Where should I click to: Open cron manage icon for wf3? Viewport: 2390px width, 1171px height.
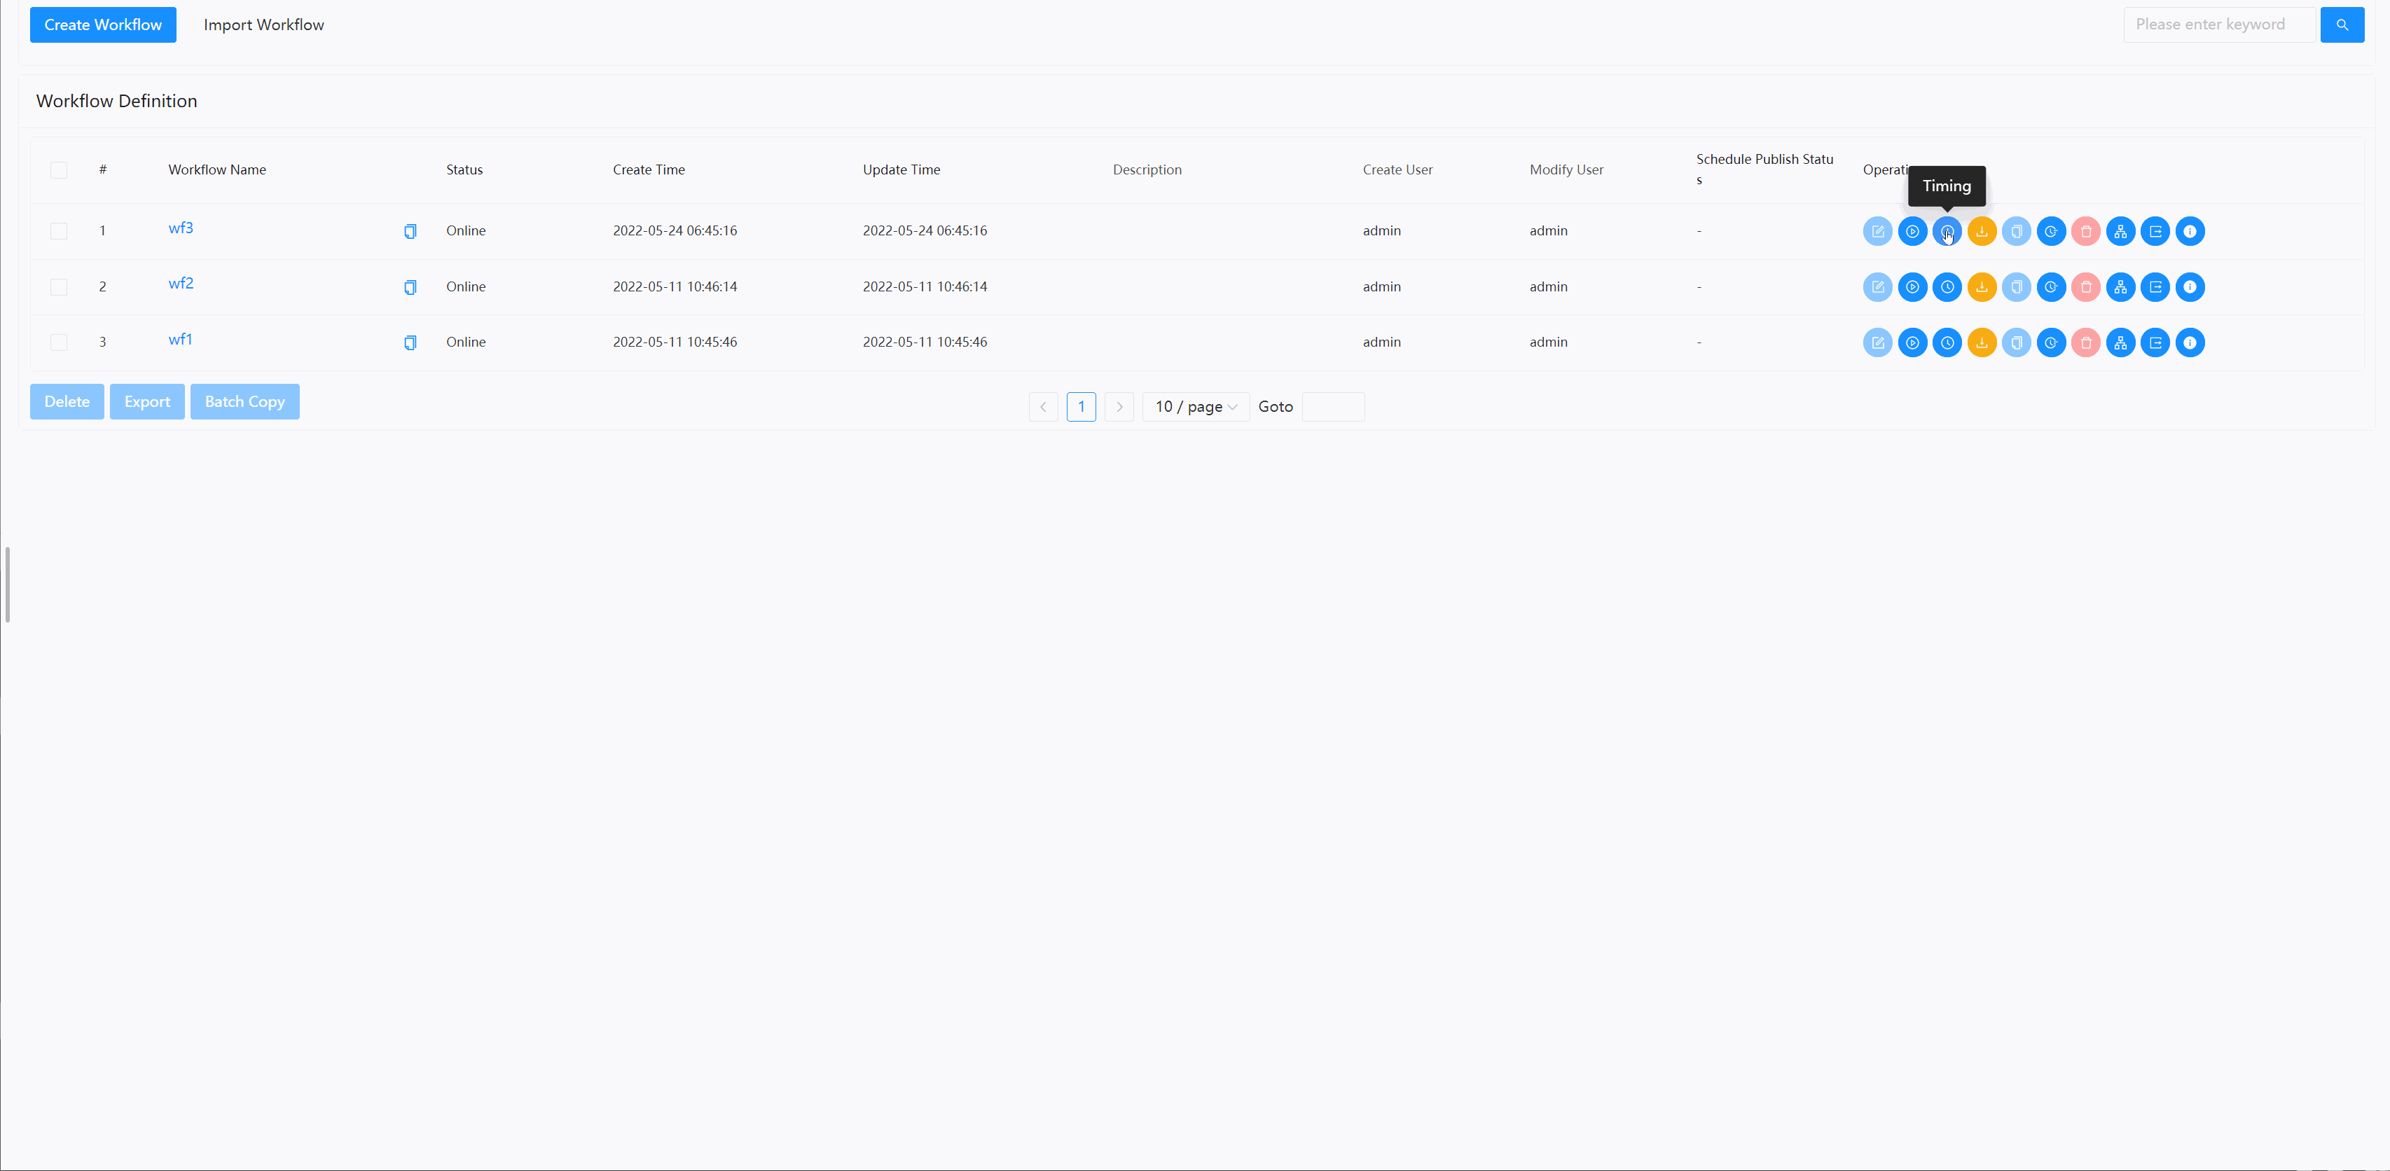pos(2052,231)
